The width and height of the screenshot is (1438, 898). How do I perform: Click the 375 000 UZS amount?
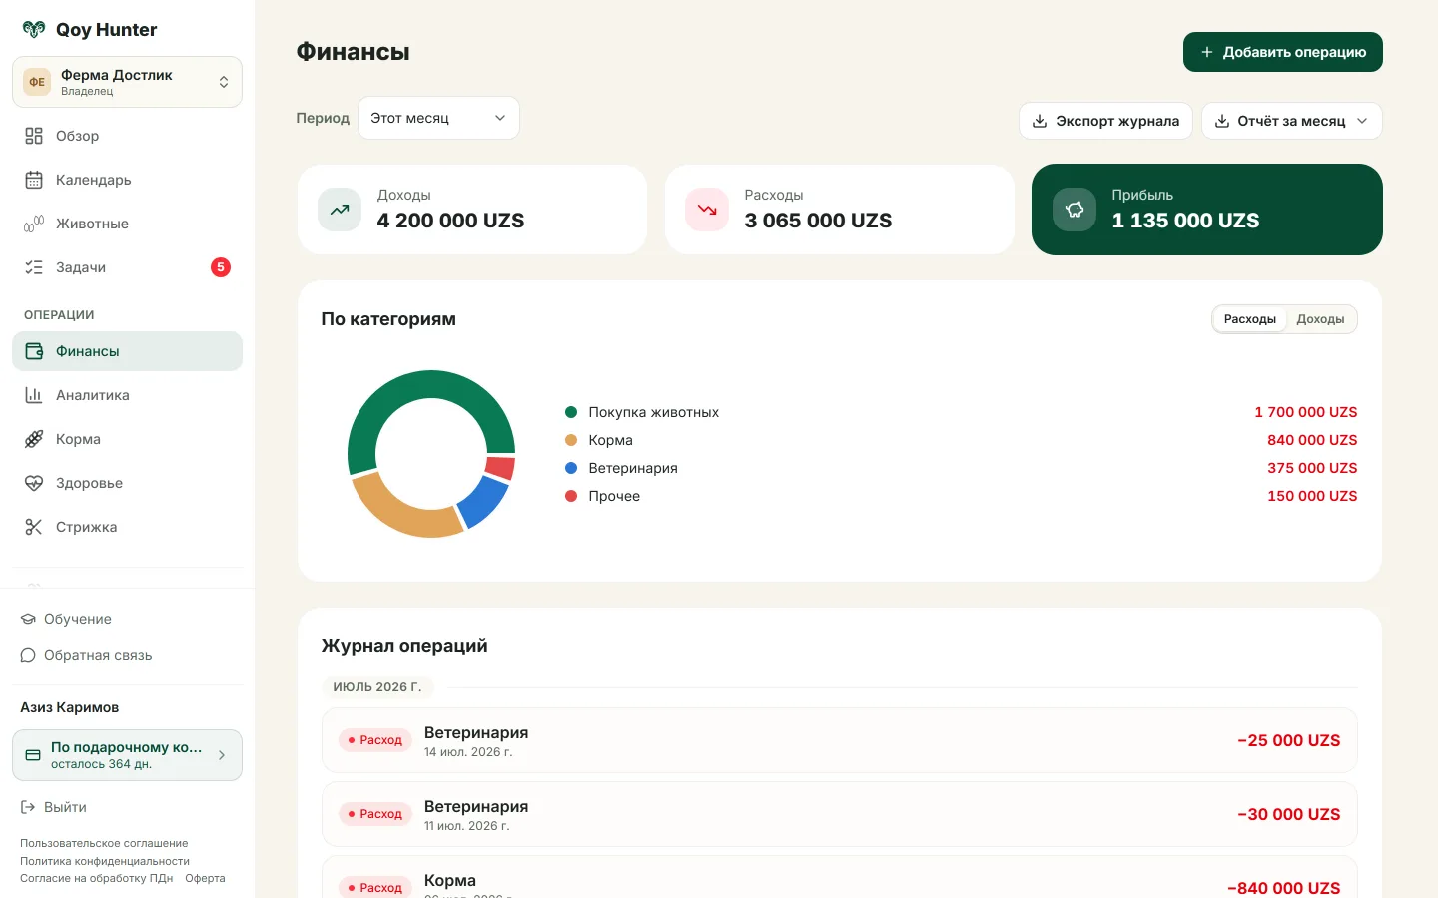point(1312,468)
